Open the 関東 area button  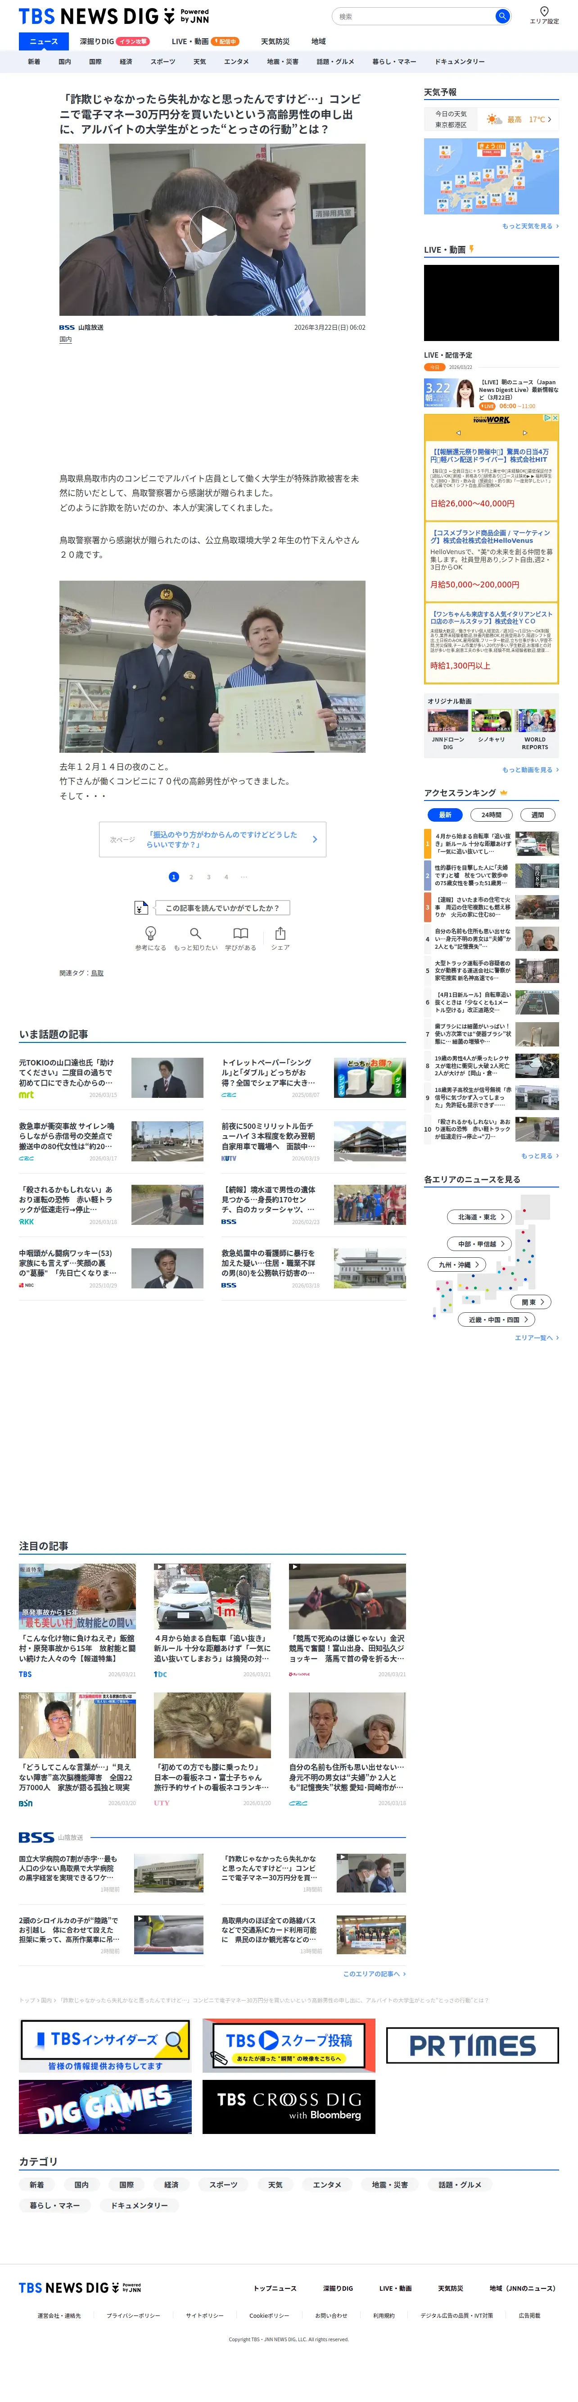point(531,1302)
